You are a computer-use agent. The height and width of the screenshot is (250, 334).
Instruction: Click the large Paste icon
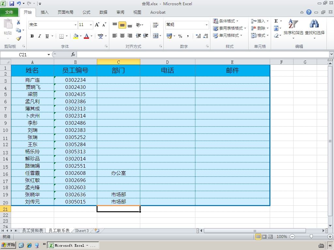click(x=8, y=24)
